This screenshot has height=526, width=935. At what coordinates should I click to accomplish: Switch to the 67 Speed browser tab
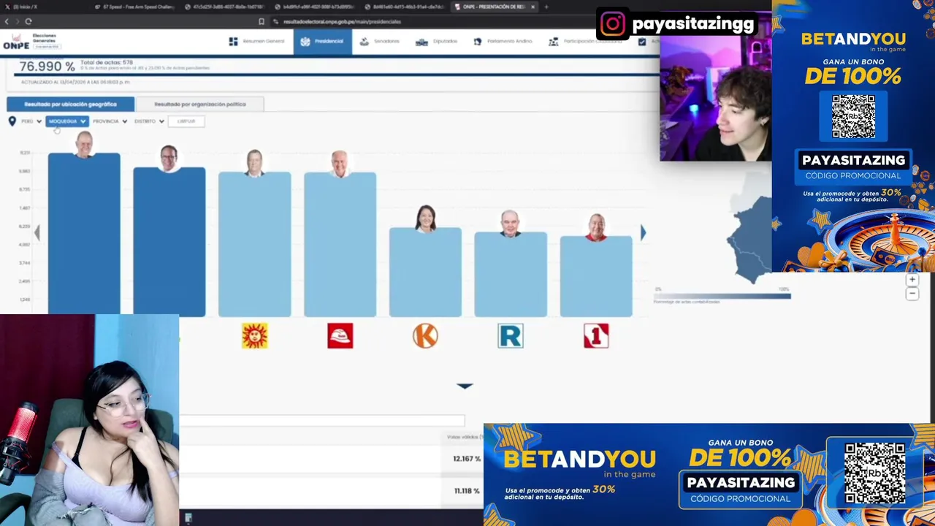click(x=134, y=7)
